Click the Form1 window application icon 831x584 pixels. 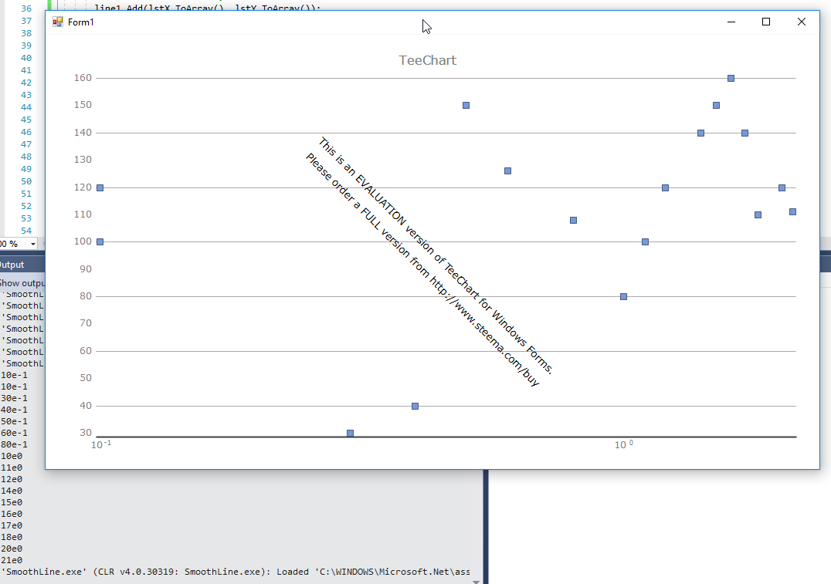point(58,22)
